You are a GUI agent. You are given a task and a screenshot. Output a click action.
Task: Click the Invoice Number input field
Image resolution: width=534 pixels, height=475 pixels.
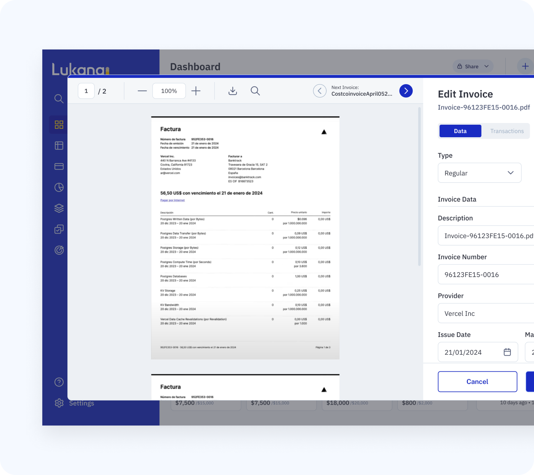486,274
